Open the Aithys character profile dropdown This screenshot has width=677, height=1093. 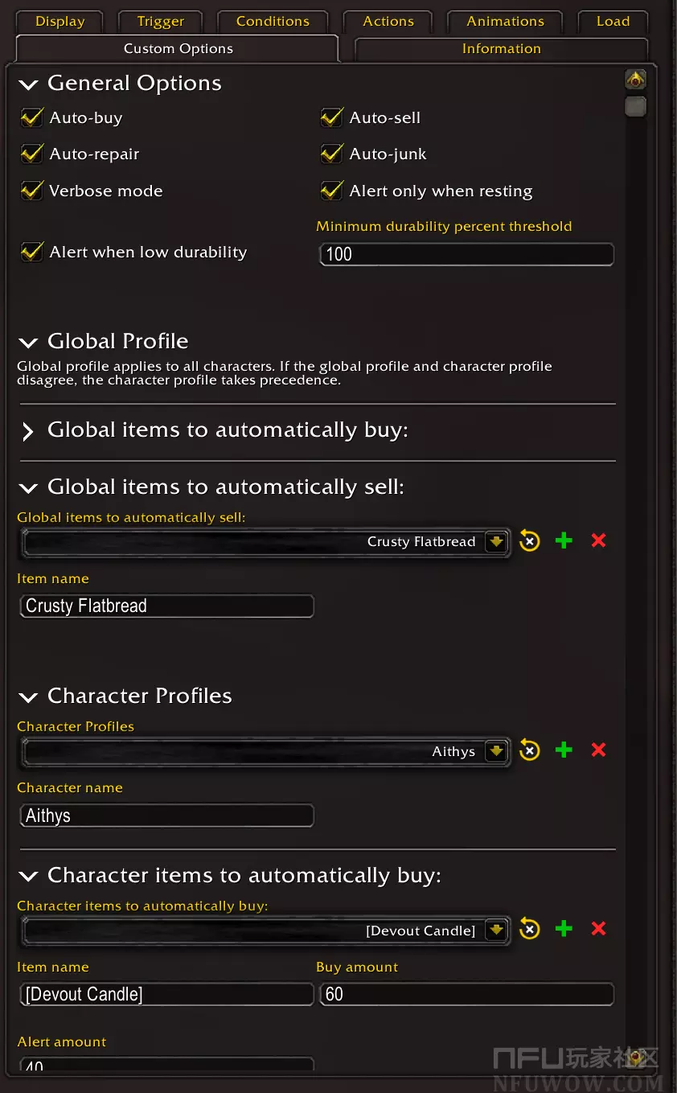point(496,751)
